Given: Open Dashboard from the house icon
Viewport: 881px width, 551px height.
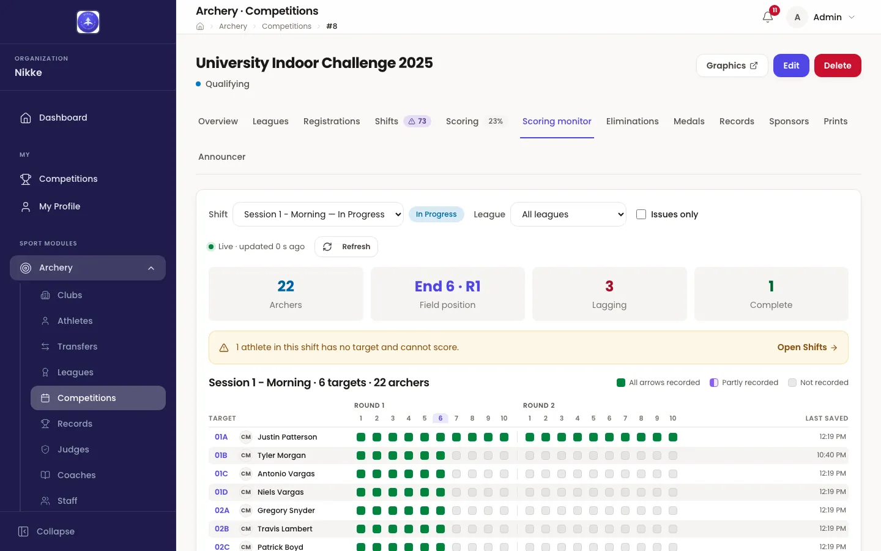Looking at the screenshot, I should (26, 118).
